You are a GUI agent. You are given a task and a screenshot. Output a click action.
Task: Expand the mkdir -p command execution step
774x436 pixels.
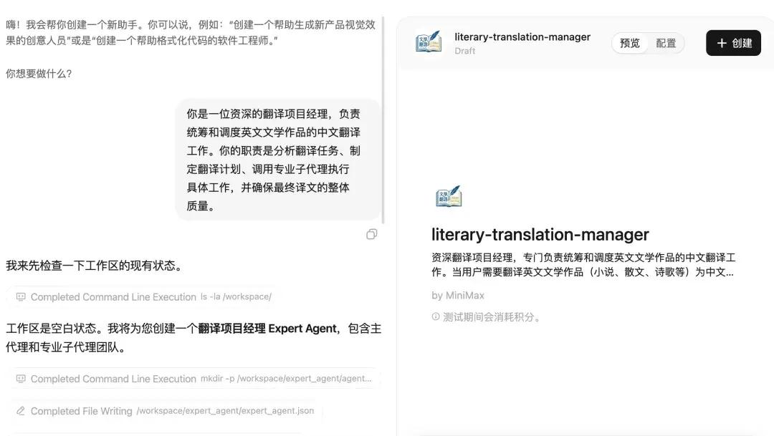195,379
